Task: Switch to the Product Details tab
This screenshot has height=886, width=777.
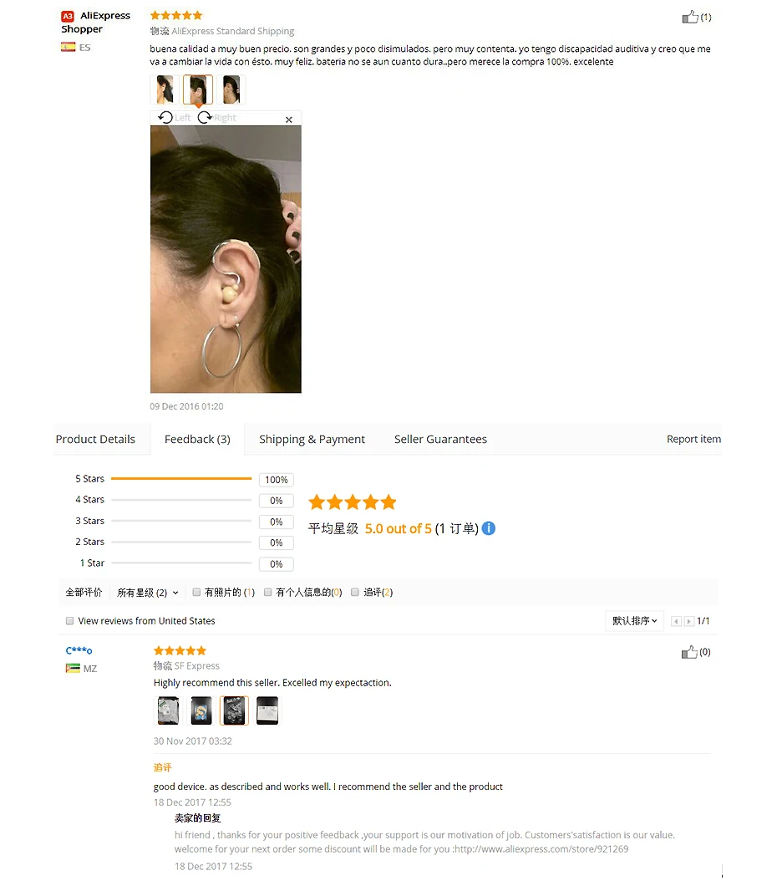Action: (x=95, y=439)
